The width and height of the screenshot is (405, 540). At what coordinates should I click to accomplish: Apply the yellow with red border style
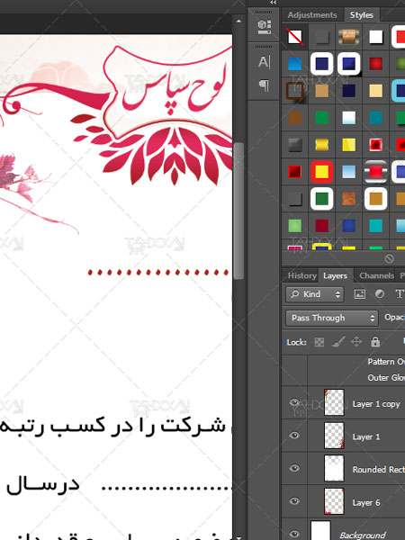pyautogui.click(x=321, y=172)
